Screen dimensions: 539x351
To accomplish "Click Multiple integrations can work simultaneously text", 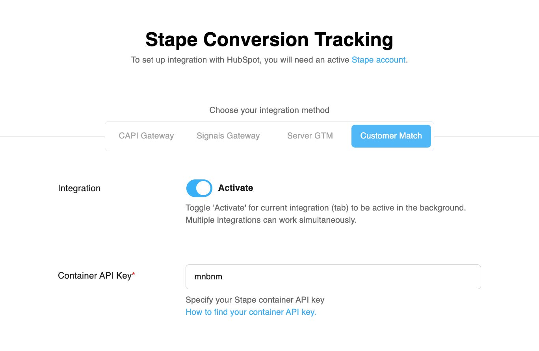I will (x=271, y=220).
